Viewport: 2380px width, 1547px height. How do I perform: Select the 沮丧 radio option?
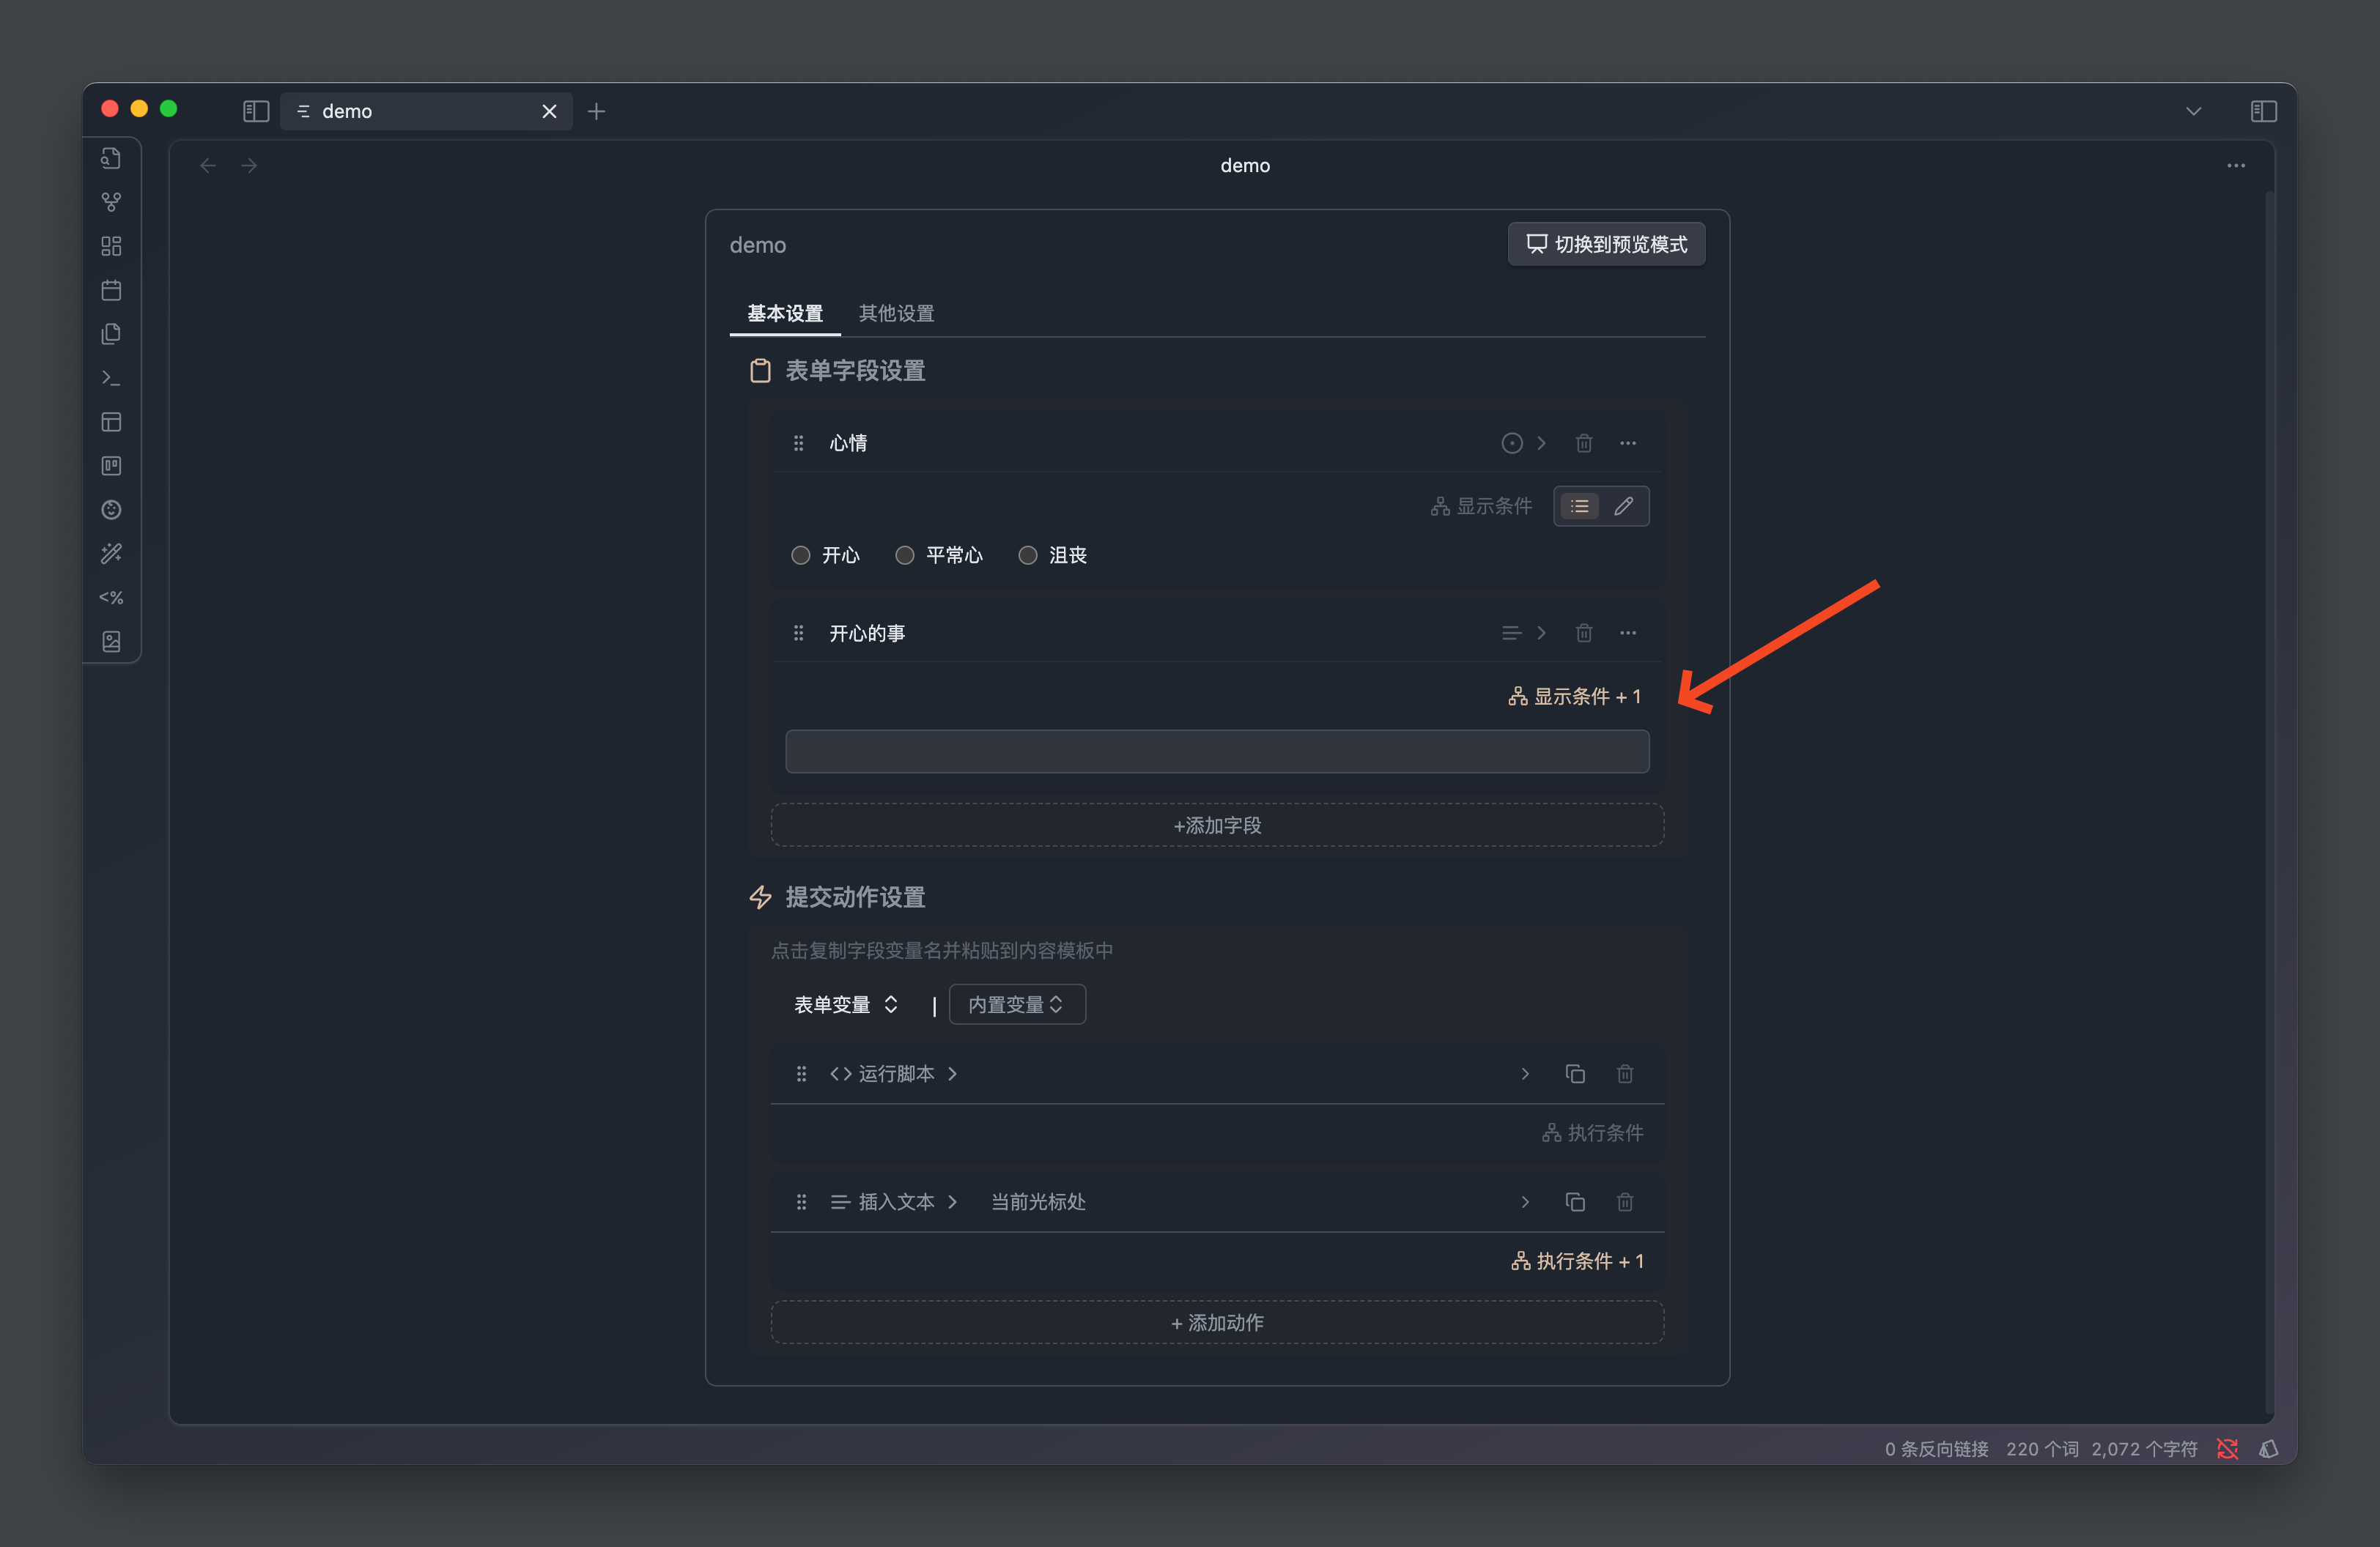(x=1027, y=554)
